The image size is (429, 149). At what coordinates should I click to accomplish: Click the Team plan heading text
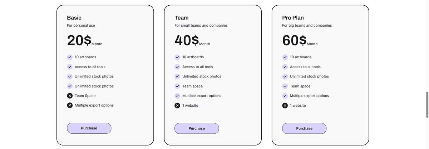[182, 17]
